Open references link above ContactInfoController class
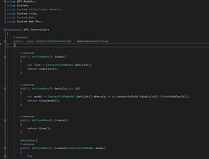Viewport: 209px width, 159px height. tap(20, 37)
